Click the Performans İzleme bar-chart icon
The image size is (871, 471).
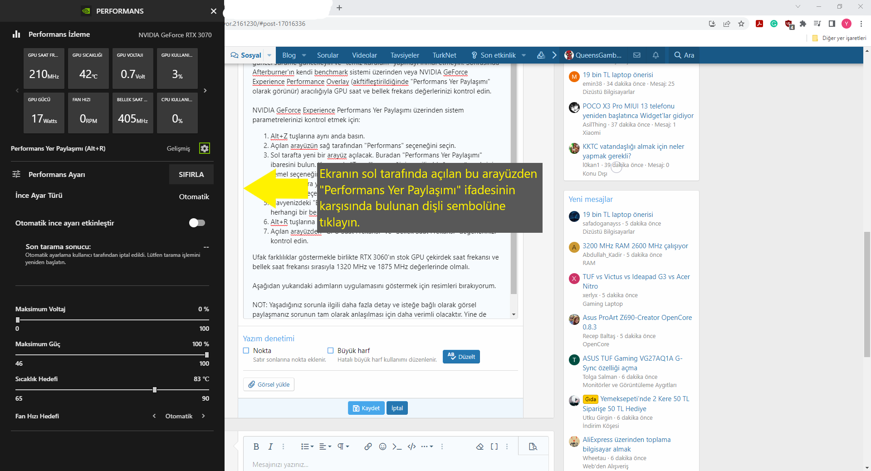[17, 34]
